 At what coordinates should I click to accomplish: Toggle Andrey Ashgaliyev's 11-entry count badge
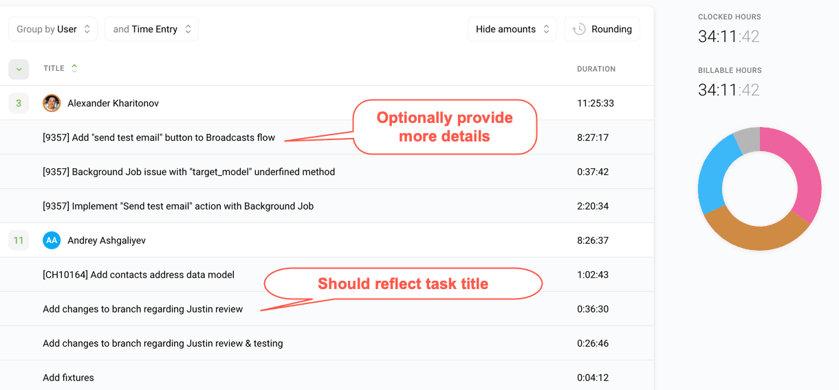[x=19, y=241]
